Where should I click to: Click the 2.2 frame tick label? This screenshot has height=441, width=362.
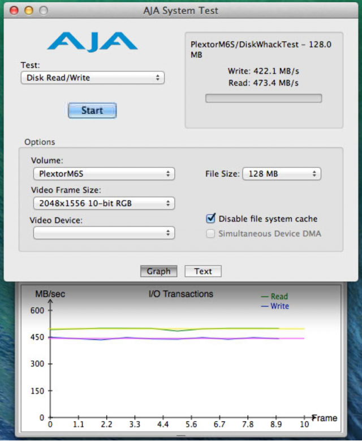(106, 425)
